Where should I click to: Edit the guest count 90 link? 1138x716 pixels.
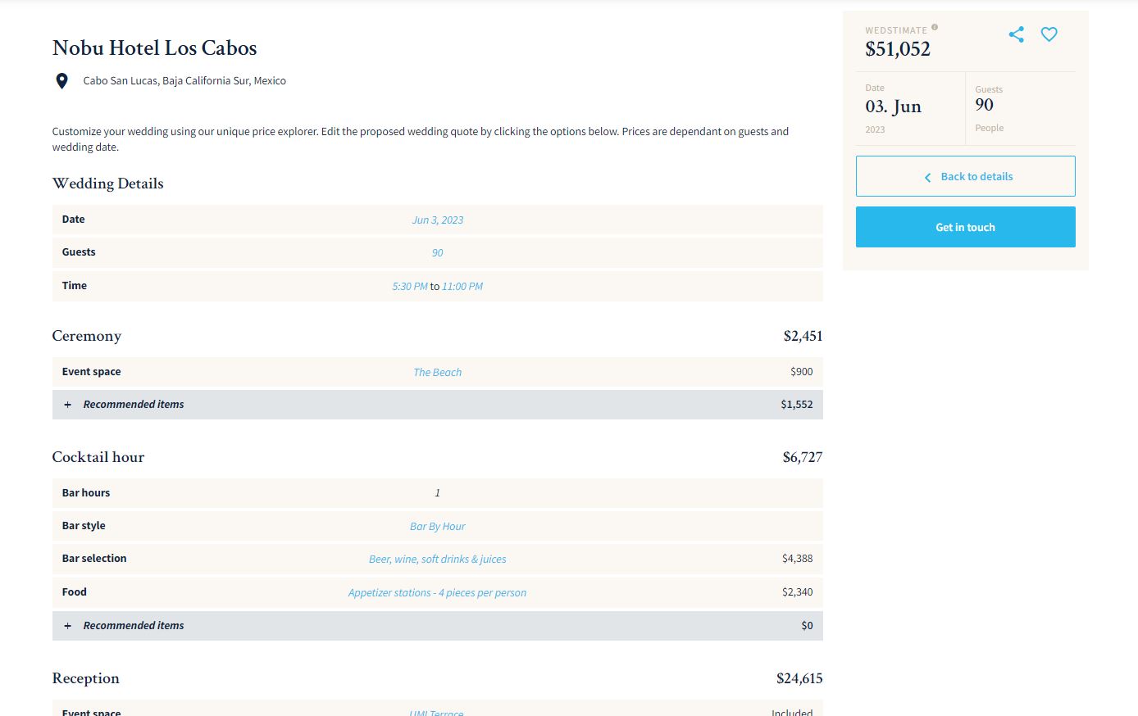pyautogui.click(x=438, y=253)
